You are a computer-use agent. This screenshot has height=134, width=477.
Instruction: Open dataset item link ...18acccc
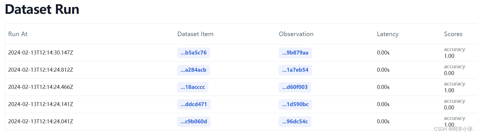pos(193,87)
